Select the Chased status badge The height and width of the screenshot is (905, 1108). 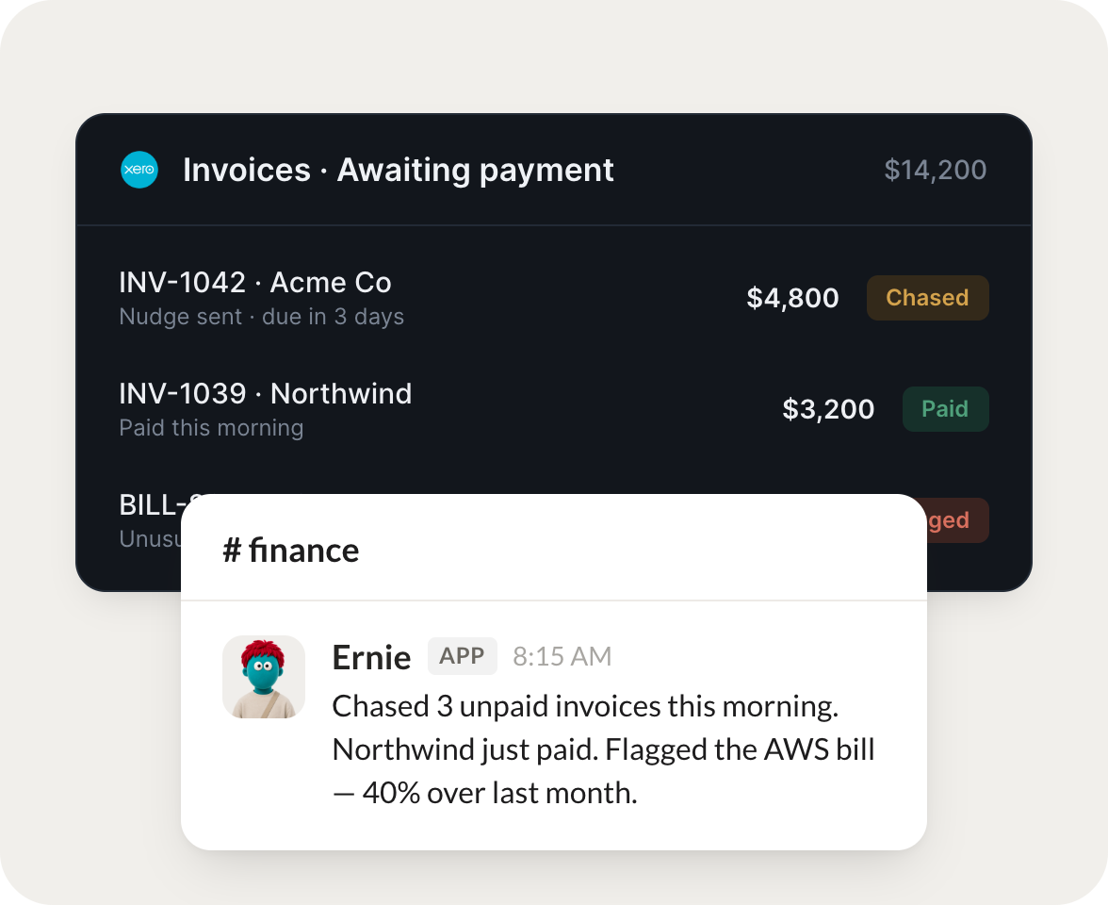(927, 298)
